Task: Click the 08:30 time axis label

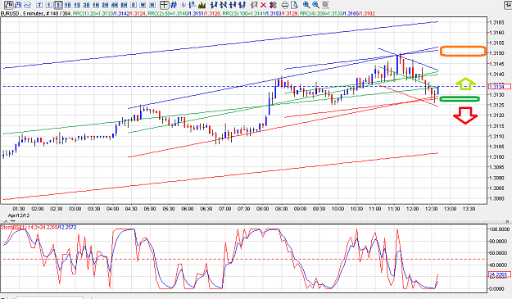Action: click(x=281, y=209)
